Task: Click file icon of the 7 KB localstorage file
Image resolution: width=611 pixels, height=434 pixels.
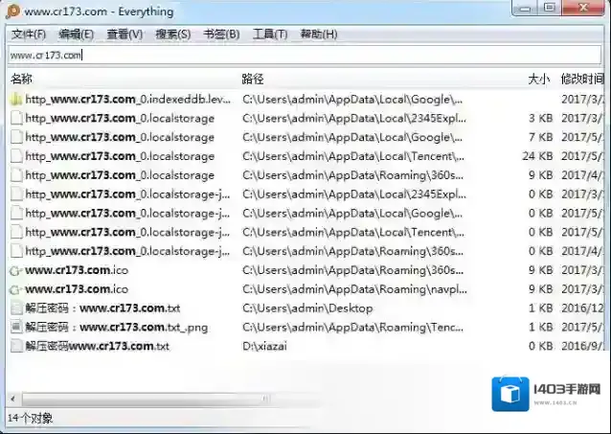Action: click(16, 137)
